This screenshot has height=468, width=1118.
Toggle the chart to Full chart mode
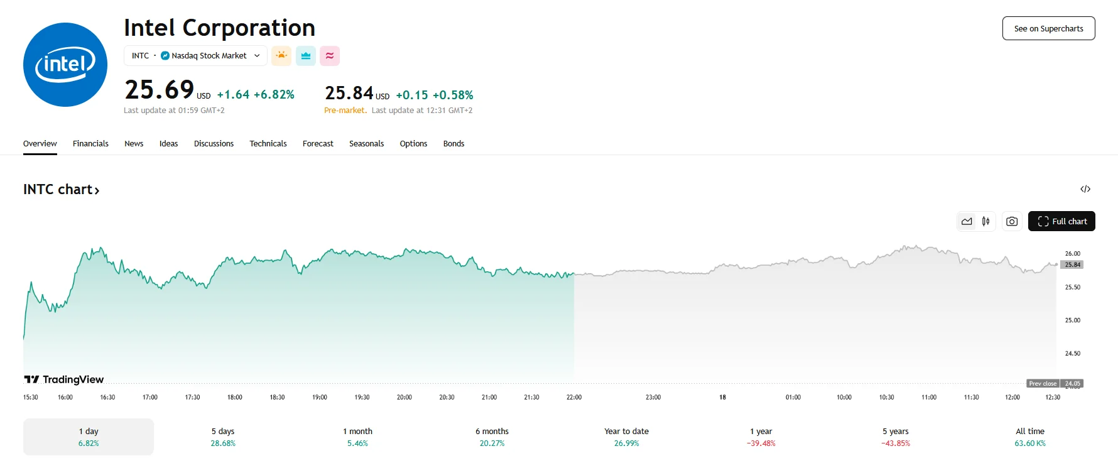pos(1061,221)
